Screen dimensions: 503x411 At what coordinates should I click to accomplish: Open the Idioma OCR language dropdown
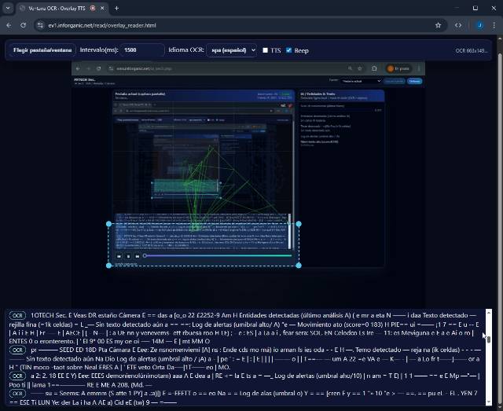coord(231,50)
